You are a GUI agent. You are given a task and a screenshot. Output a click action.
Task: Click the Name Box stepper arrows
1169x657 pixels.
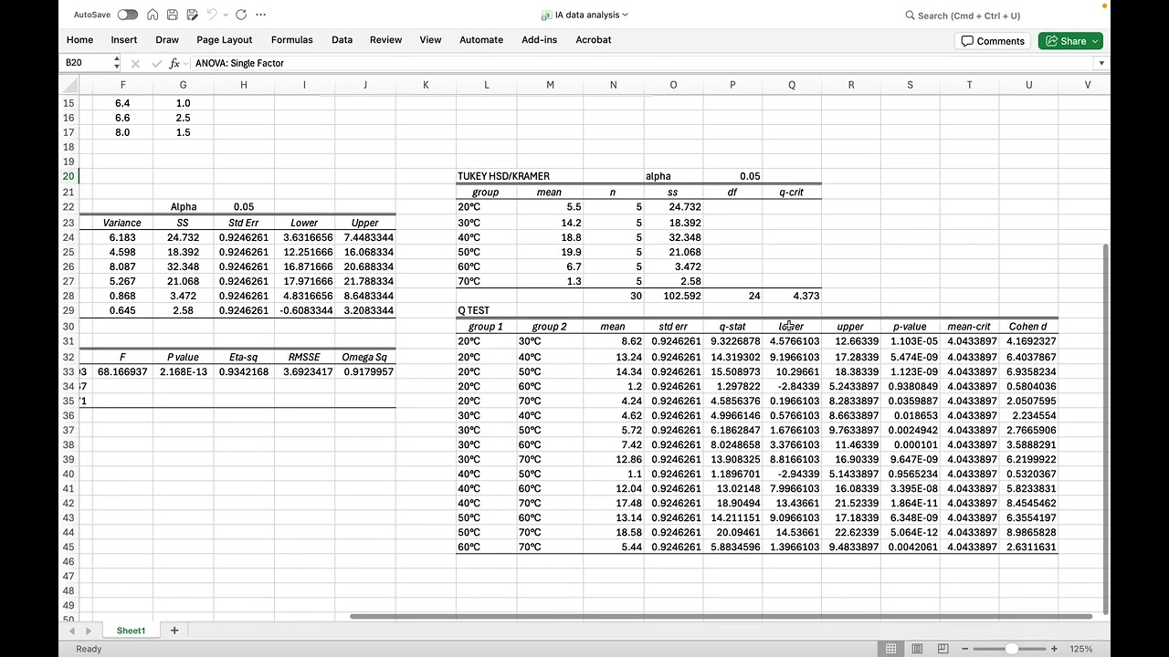tap(117, 63)
